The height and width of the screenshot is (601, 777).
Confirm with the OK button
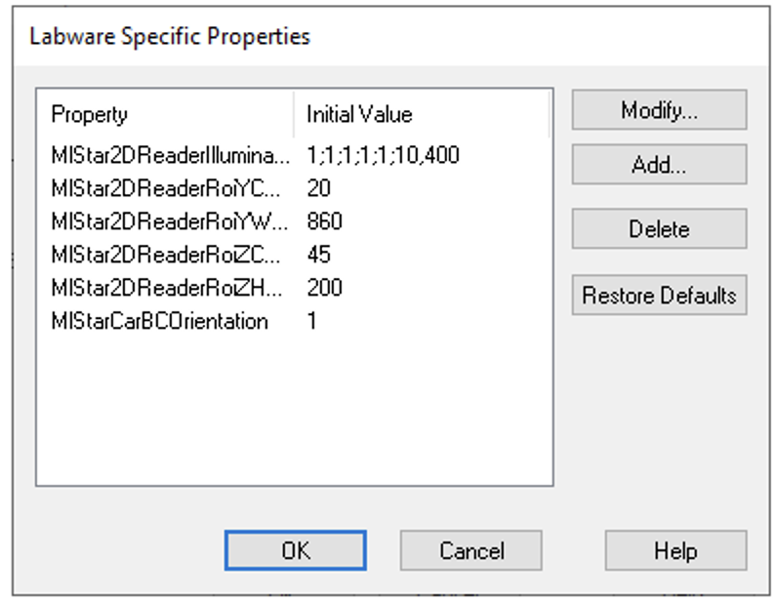point(296,550)
